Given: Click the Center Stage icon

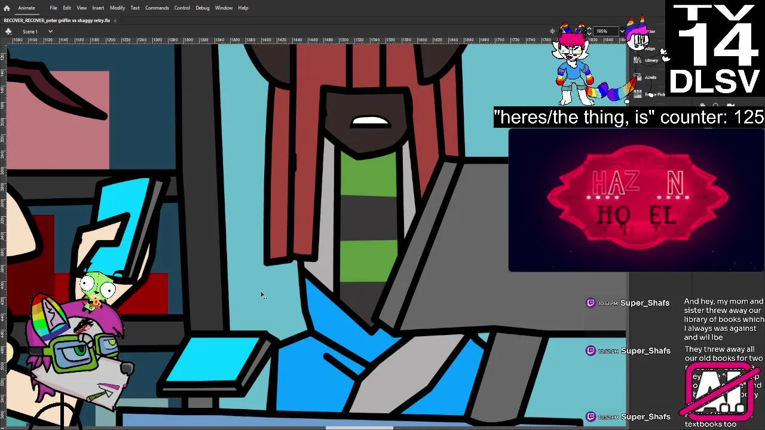Looking at the screenshot, I should pyautogui.click(x=553, y=31).
